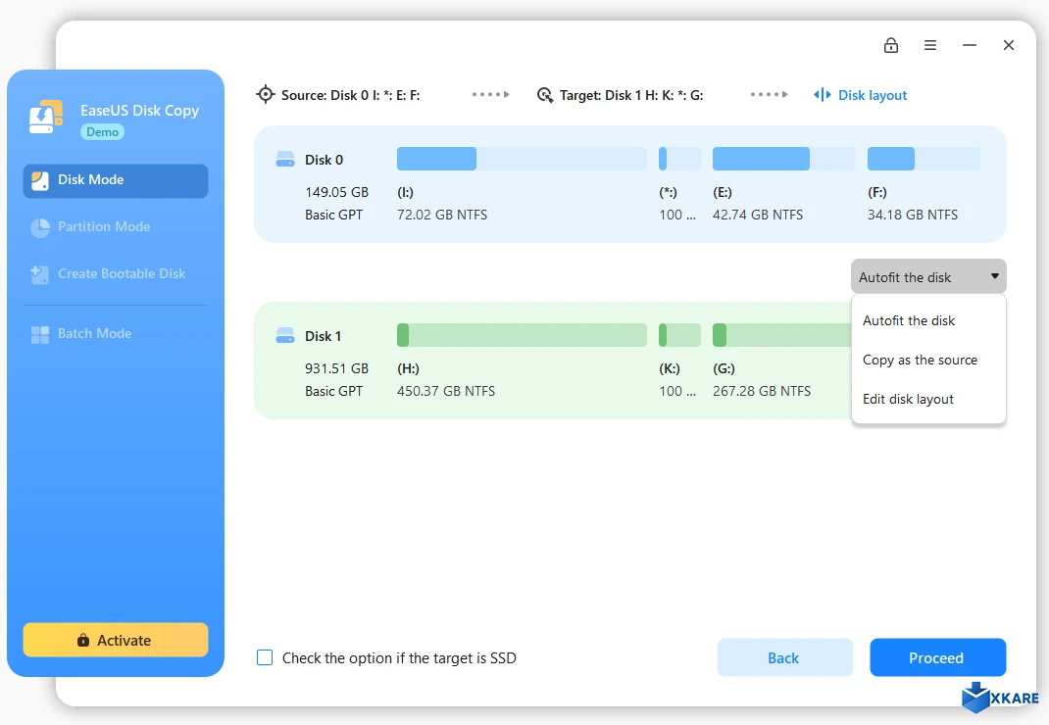Image resolution: width=1049 pixels, height=725 pixels.
Task: Click the Disk 1 drive icon
Action: [x=285, y=335]
